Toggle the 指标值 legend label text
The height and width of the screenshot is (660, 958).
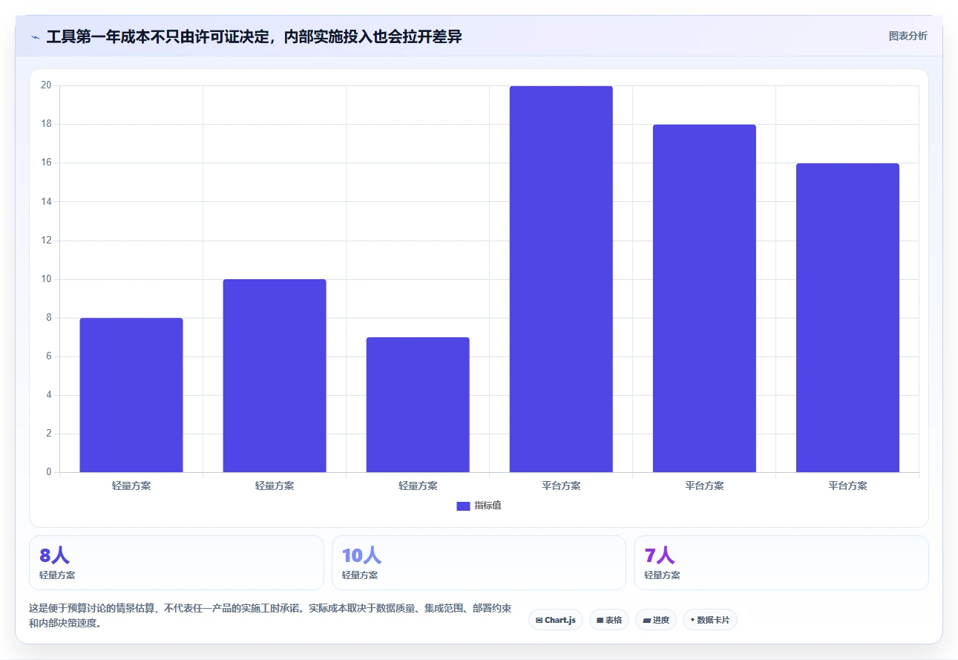[488, 506]
